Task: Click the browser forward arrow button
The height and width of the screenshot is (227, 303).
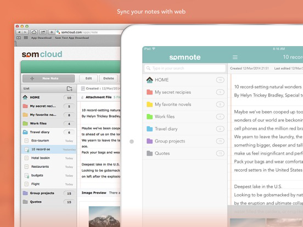Action: [25, 32]
